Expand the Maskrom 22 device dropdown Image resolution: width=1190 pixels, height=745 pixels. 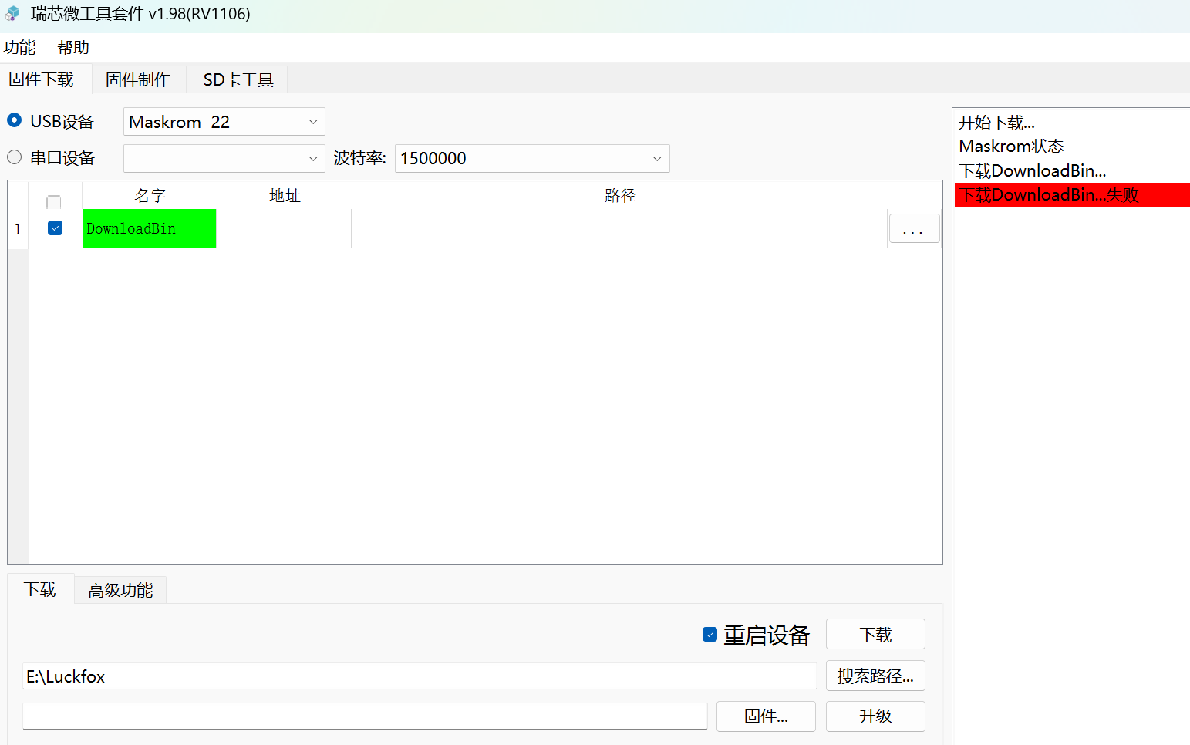[x=224, y=122]
